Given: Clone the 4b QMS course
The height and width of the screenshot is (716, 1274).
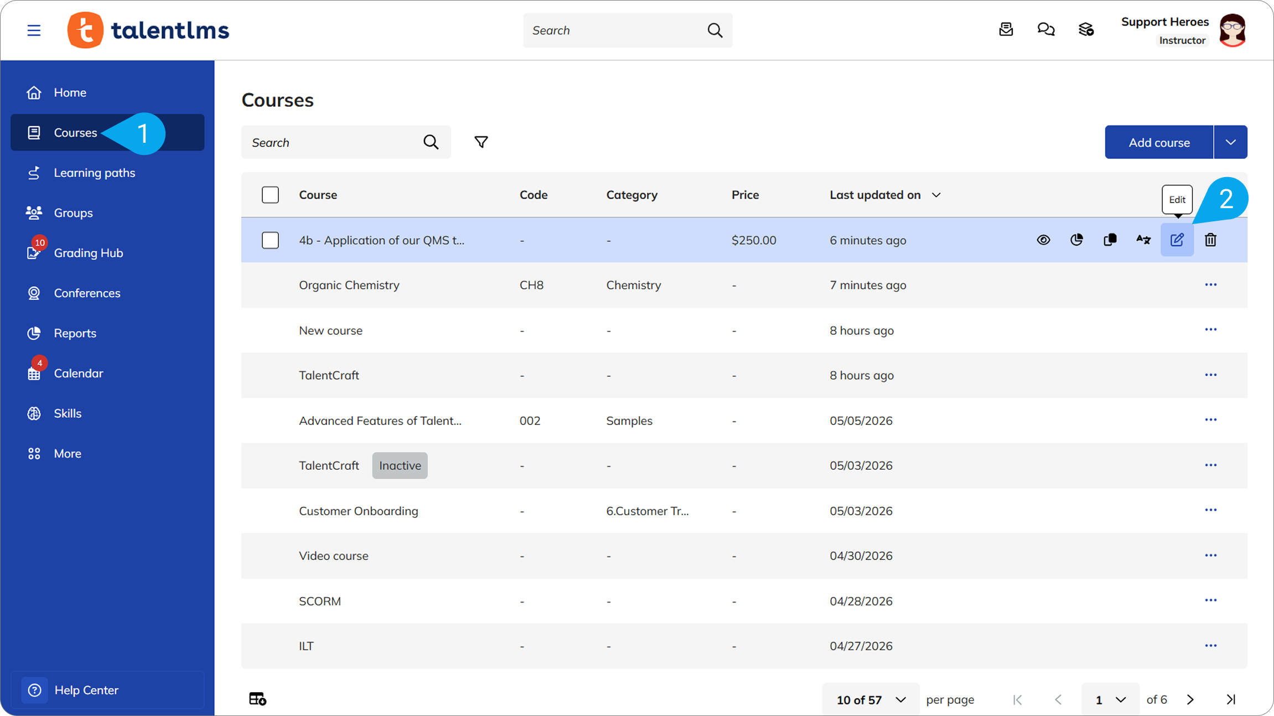Looking at the screenshot, I should [x=1110, y=240].
